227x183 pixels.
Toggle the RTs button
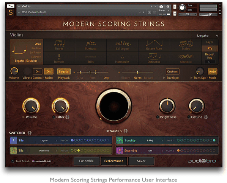(210, 48)
